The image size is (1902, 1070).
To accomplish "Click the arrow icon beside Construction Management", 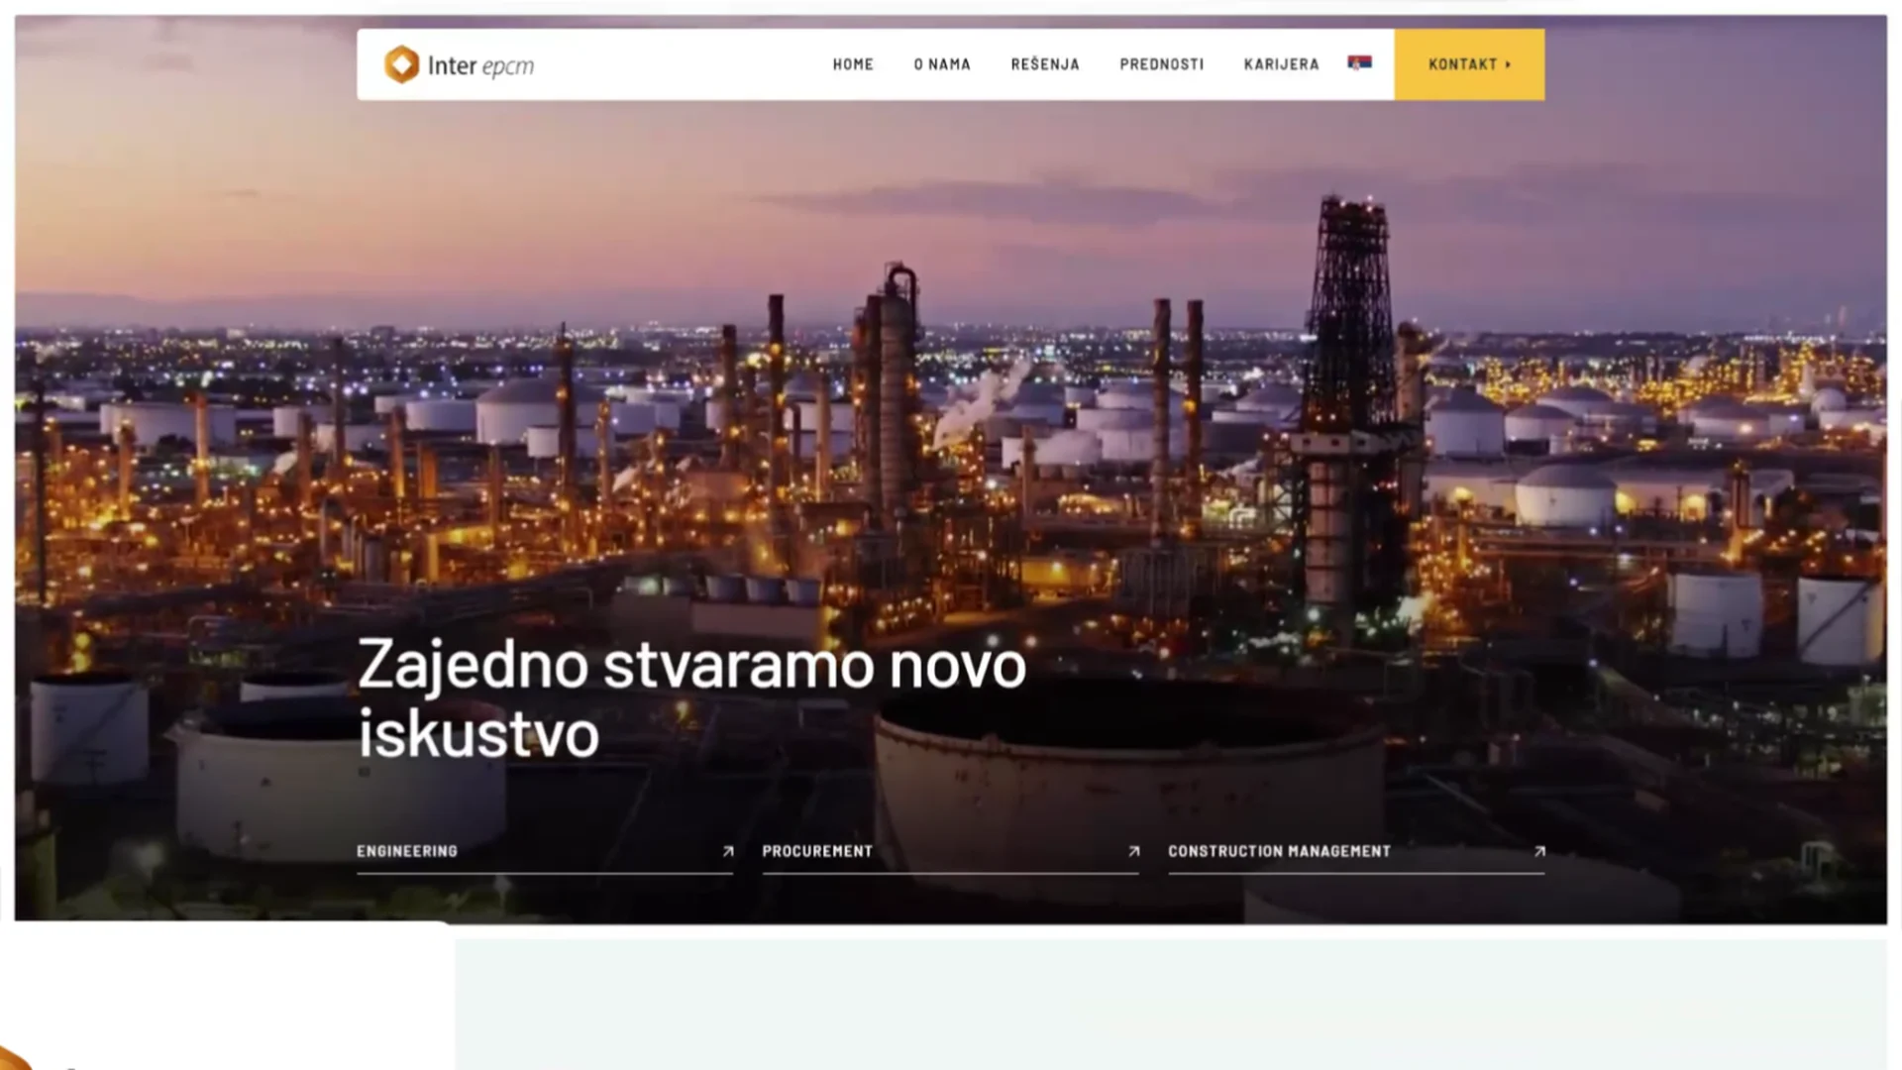I will click(x=1539, y=851).
